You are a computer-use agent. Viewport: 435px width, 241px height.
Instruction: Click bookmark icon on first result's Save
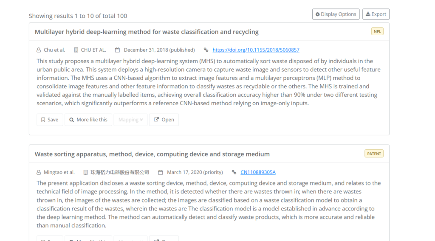coord(43,120)
